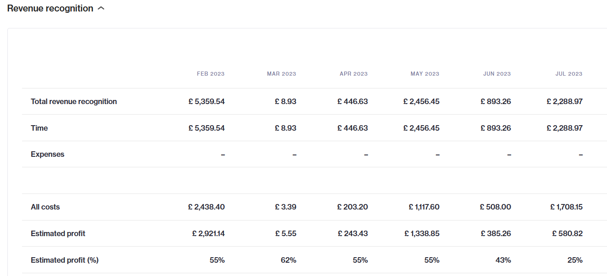The height and width of the screenshot is (276, 607).
Task: Click the February total revenue £ 5,359.54
Action: click(x=206, y=102)
